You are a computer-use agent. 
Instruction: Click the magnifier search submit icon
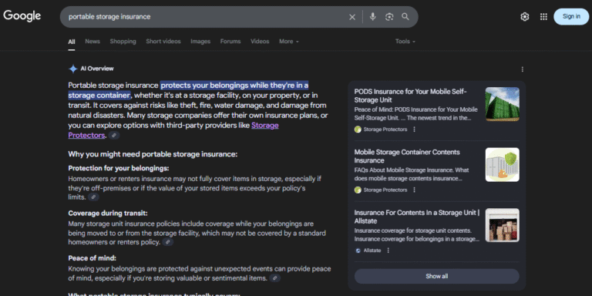pyautogui.click(x=405, y=17)
